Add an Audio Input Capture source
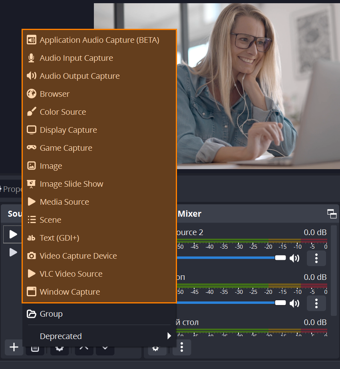The height and width of the screenshot is (369, 340). click(x=76, y=58)
